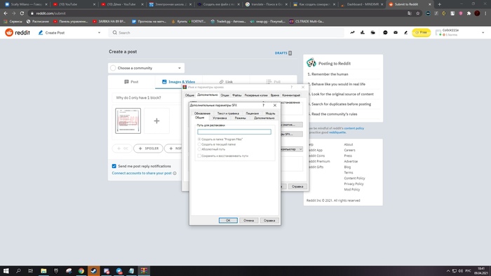Open Reddit chat bubble icon
This screenshot has height=276, width=491.
(x=385, y=32)
